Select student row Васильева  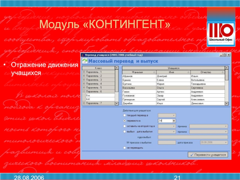tap(173, 88)
